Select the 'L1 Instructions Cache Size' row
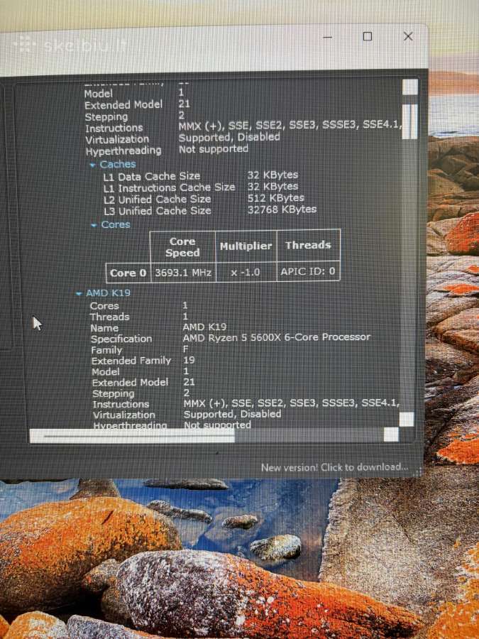Image resolution: width=479 pixels, height=639 pixels. pos(201,187)
